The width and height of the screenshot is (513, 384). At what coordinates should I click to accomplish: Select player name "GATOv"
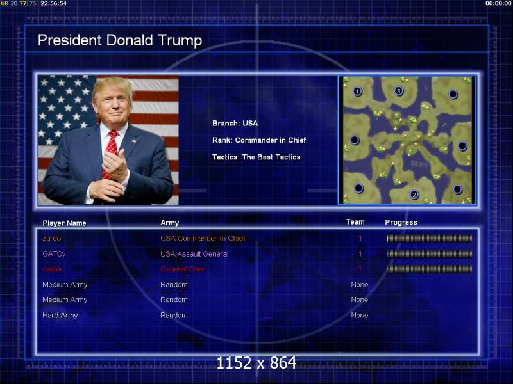[54, 253]
